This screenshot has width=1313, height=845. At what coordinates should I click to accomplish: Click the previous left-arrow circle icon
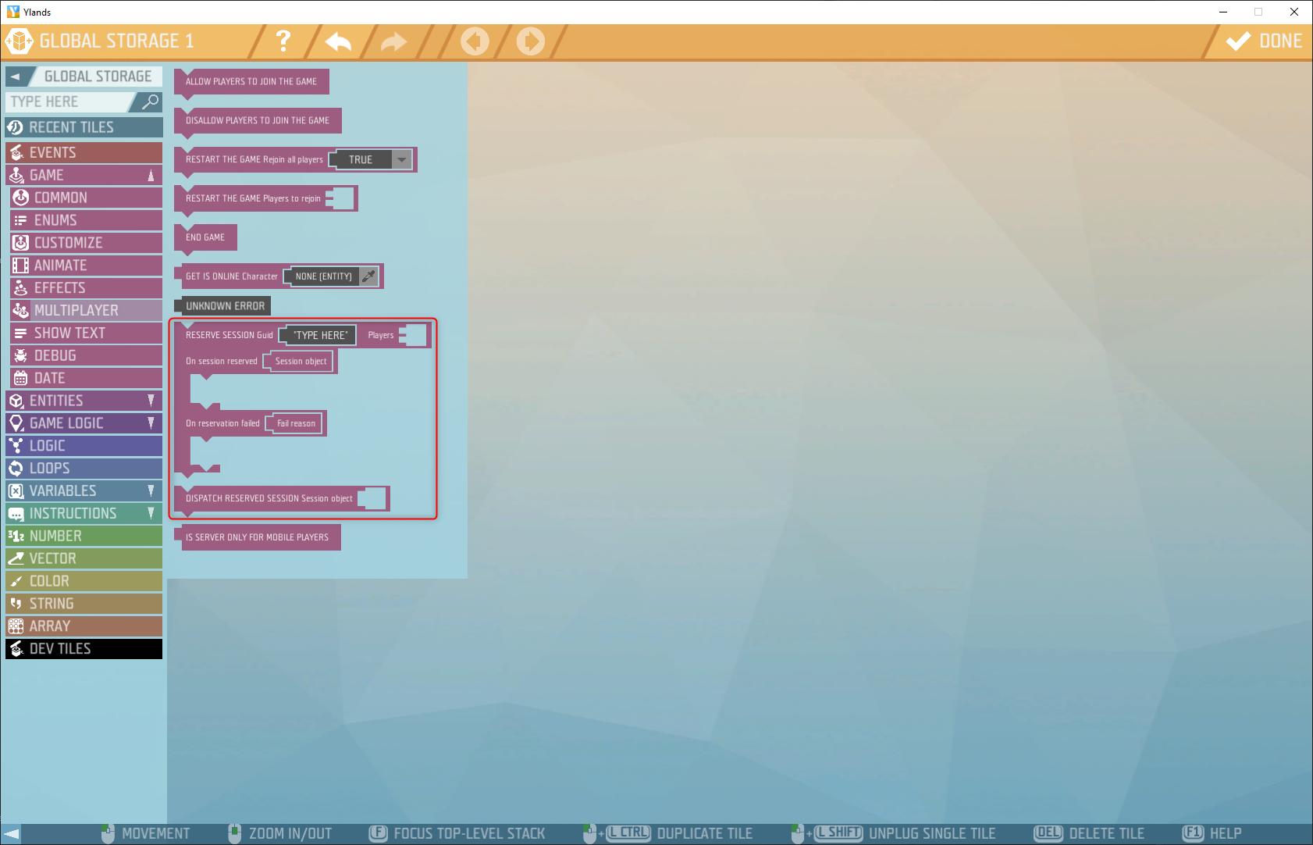(x=475, y=41)
